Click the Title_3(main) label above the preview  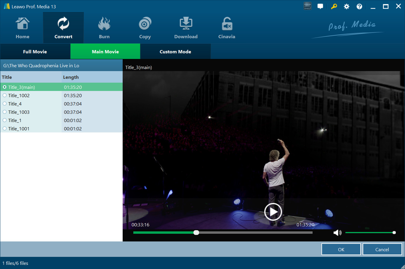pyautogui.click(x=139, y=67)
